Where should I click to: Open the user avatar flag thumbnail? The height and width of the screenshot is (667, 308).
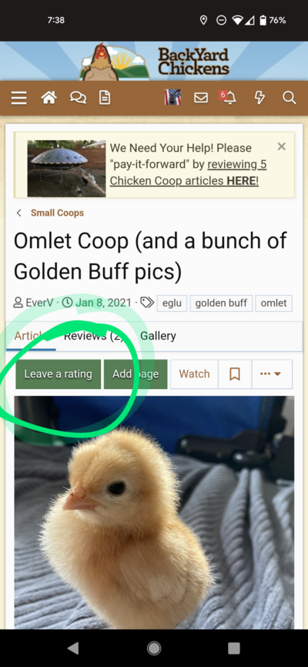[x=172, y=98]
